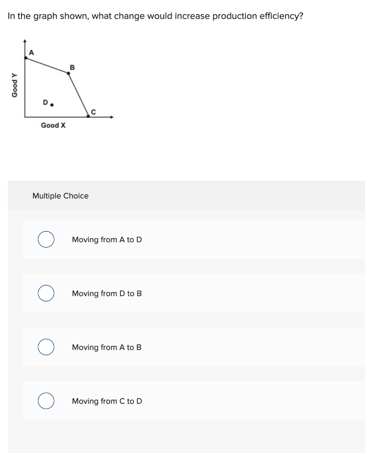
Task: Click the Good Y axis label
Action: tap(16, 84)
